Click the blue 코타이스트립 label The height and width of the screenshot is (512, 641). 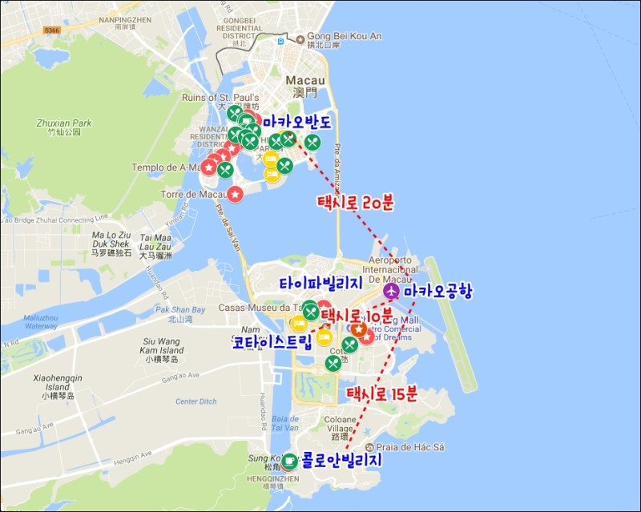tap(272, 342)
